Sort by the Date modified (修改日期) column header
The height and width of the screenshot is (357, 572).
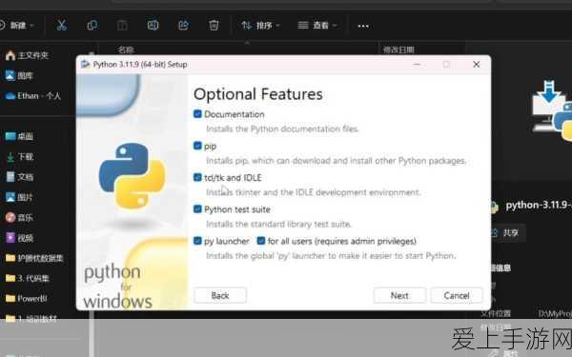pos(398,50)
